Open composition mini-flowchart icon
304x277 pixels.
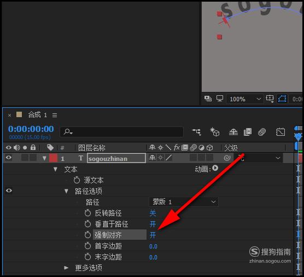click(x=196, y=132)
